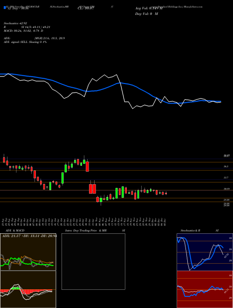The width and height of the screenshot is (233, 308).
Task: Click the 'Avg Vol: 0.149 M' label
Action: point(149,8)
